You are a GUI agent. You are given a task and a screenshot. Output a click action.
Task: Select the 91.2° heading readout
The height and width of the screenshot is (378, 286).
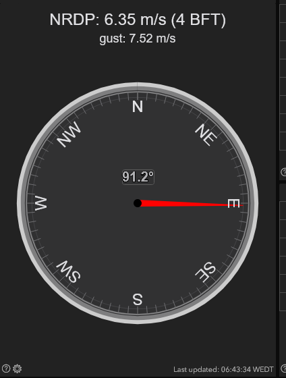coord(138,177)
